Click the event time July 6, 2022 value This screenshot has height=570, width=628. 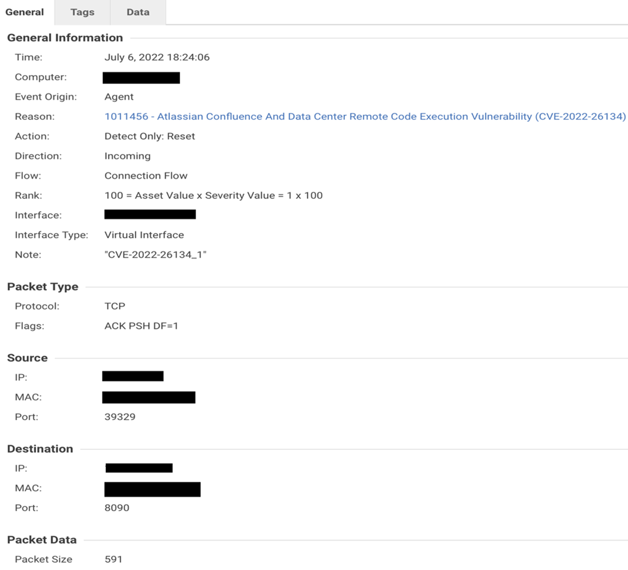tap(156, 57)
